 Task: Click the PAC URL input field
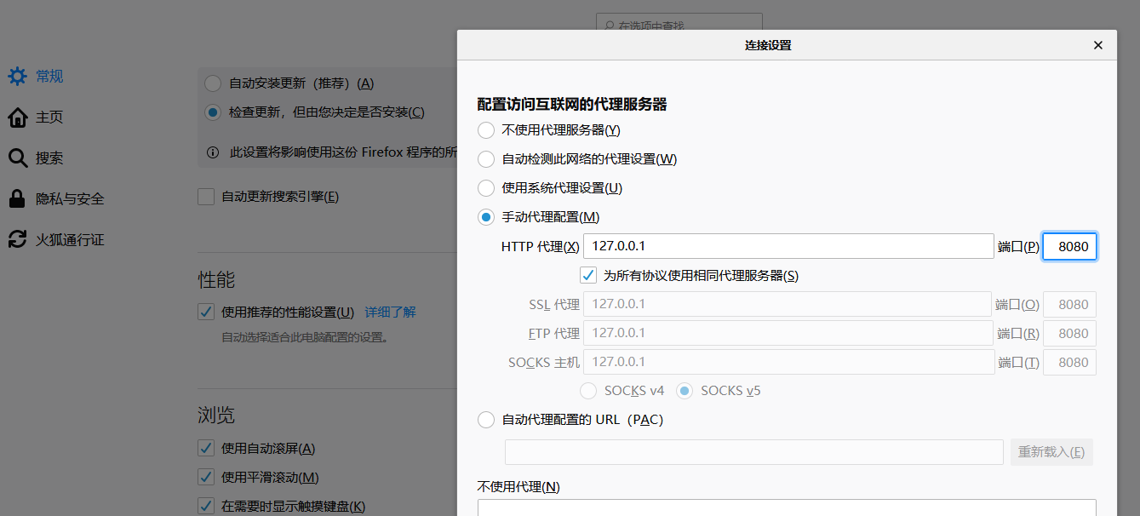754,452
